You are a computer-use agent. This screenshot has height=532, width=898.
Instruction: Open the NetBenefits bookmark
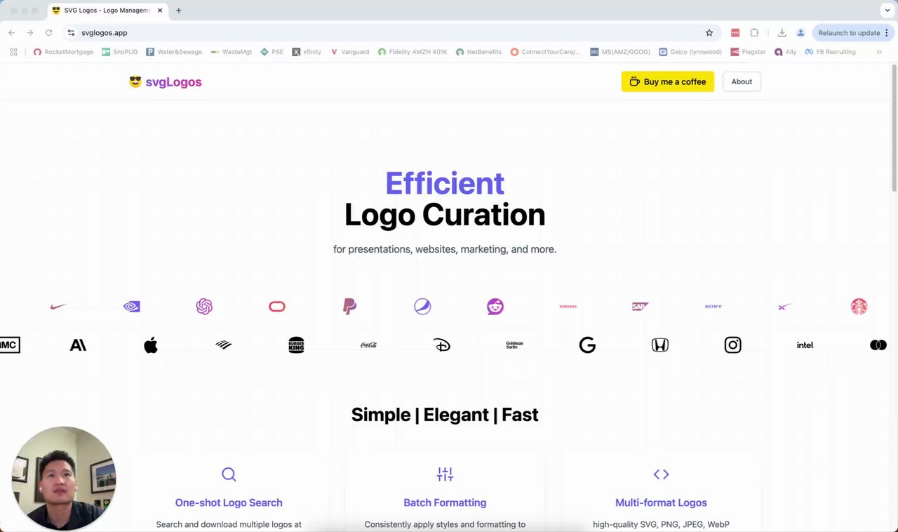pyautogui.click(x=478, y=52)
